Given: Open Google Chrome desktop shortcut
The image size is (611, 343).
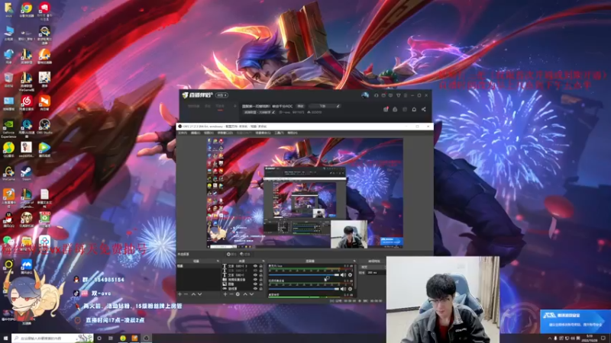Looking at the screenshot, I should (27, 9).
